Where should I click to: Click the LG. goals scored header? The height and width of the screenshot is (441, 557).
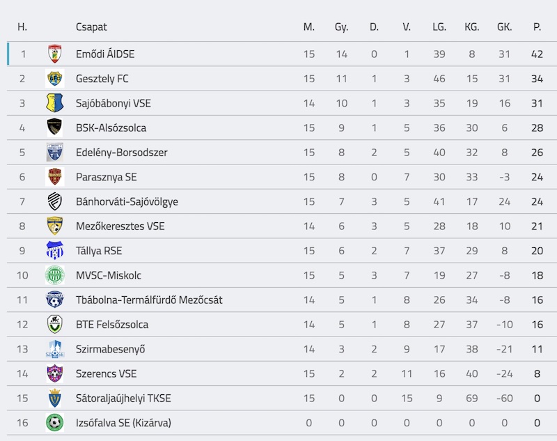[439, 27]
